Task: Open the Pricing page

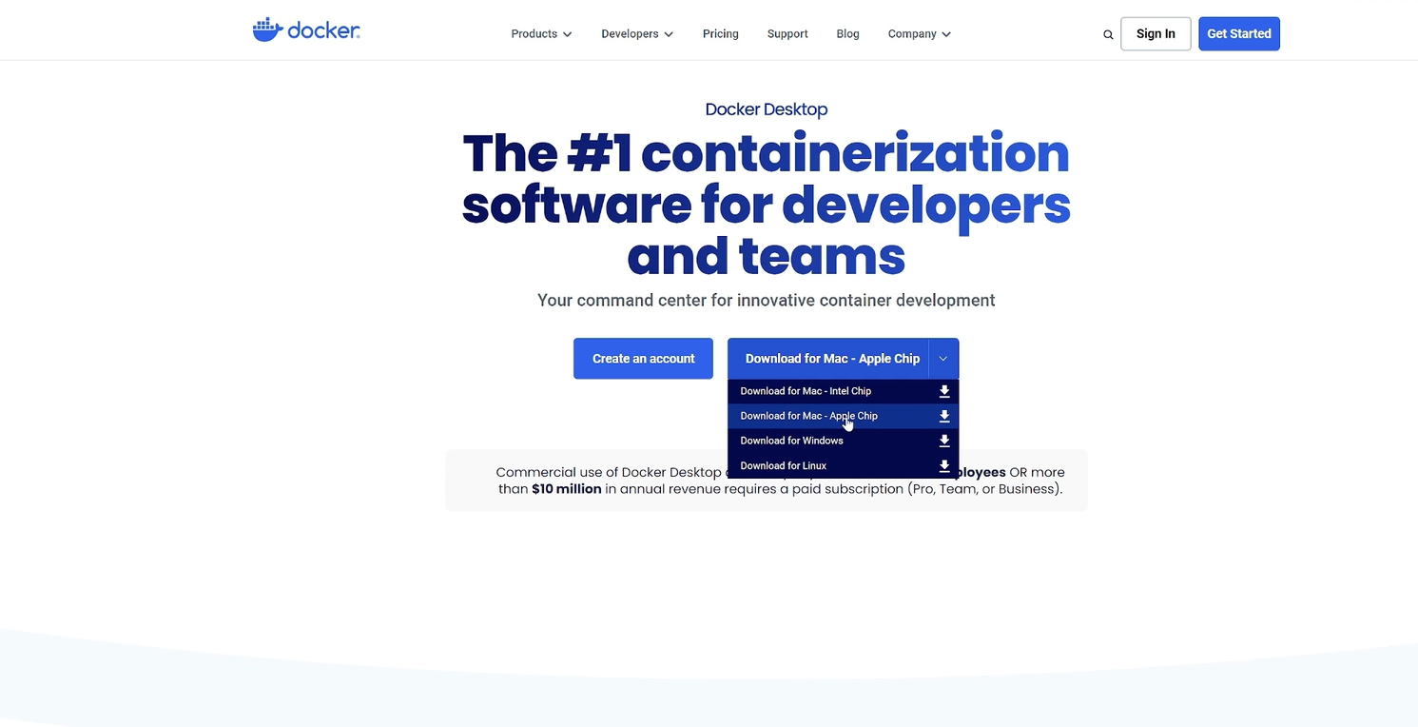Action: (x=720, y=34)
